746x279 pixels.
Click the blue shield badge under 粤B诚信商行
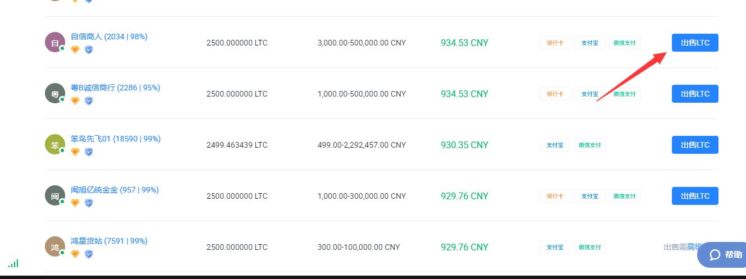[x=89, y=101]
